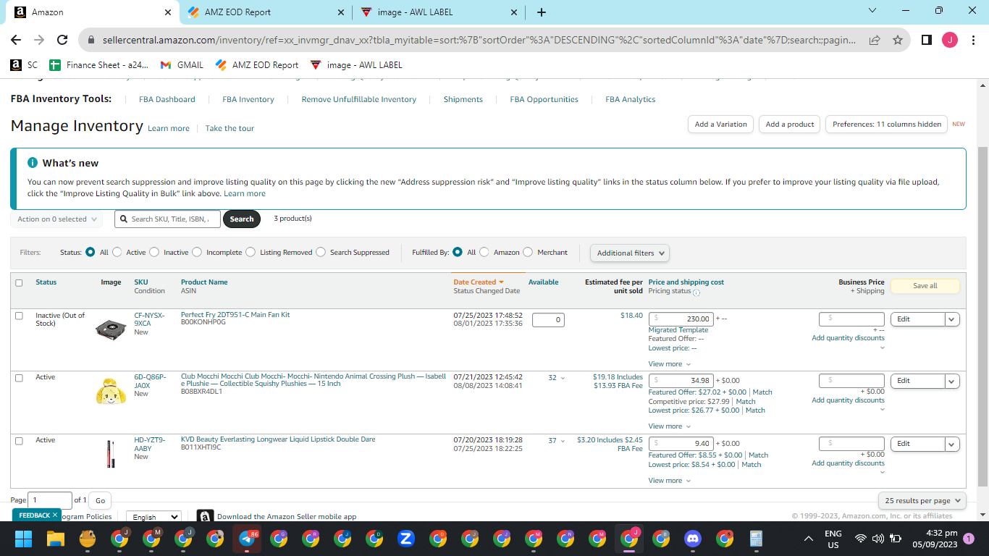This screenshot has height=556, width=989.
Task: Expand the Additional filters dropdown
Action: [x=630, y=253]
